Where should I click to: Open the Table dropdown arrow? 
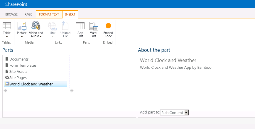(7, 37)
